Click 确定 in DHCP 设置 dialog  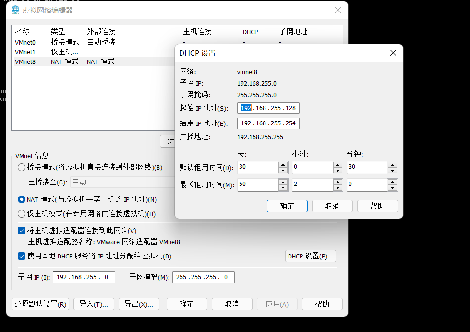tap(287, 206)
